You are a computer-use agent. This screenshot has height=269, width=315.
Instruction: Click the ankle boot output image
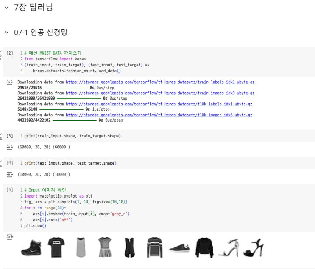coord(31,248)
